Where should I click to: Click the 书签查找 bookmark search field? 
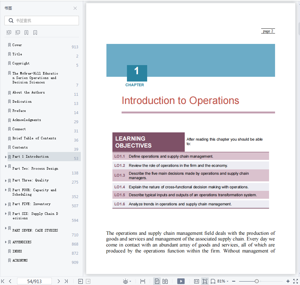(42, 21)
